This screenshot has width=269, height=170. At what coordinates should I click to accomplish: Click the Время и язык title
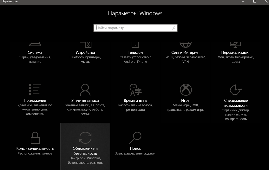tap(136, 100)
